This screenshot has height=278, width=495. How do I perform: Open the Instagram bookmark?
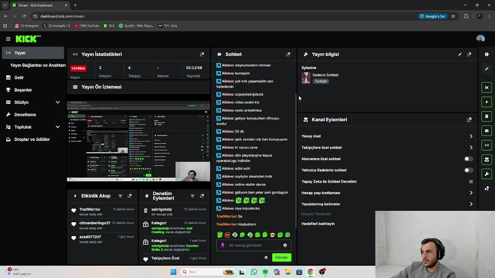[x=27, y=26]
